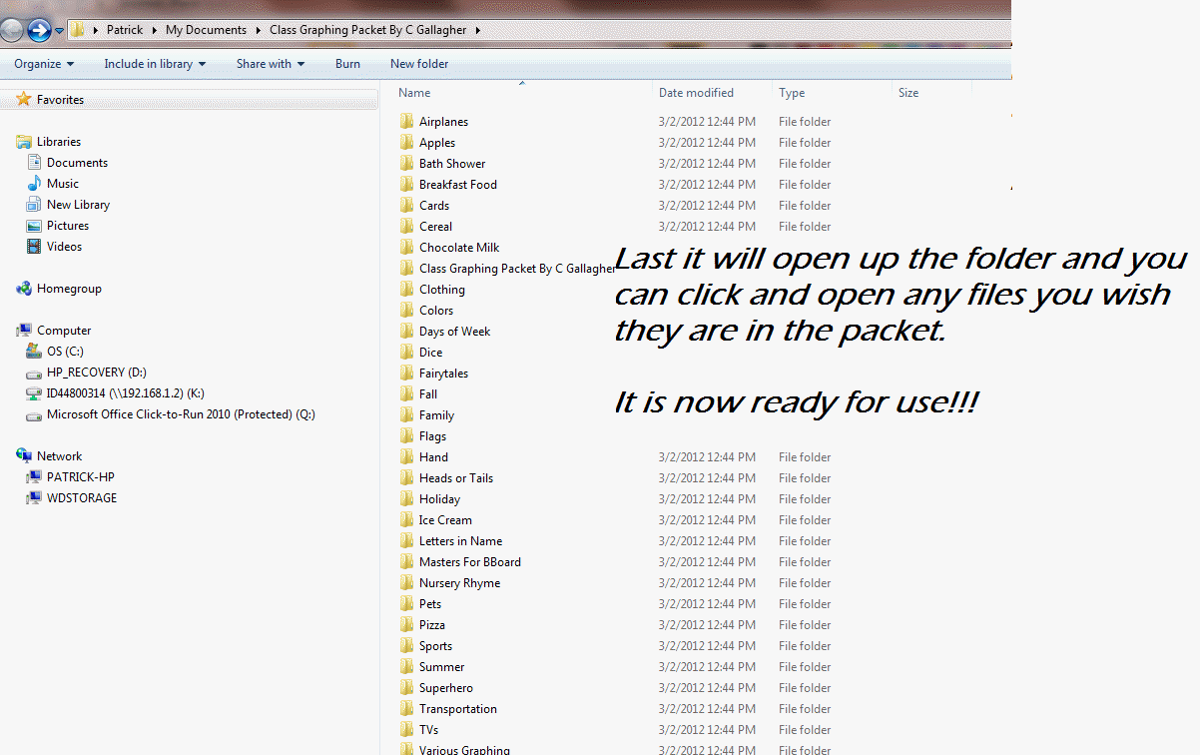Select the Heads or Tails folder
Image resolution: width=1200 pixels, height=755 pixels.
456,478
